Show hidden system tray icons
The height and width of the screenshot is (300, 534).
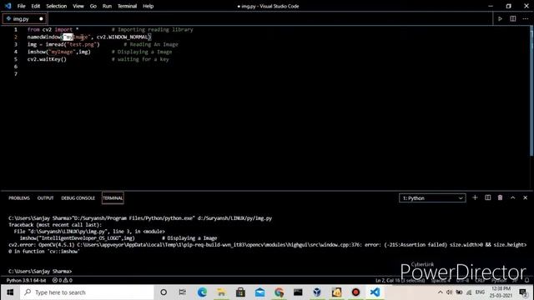pyautogui.click(x=440, y=292)
